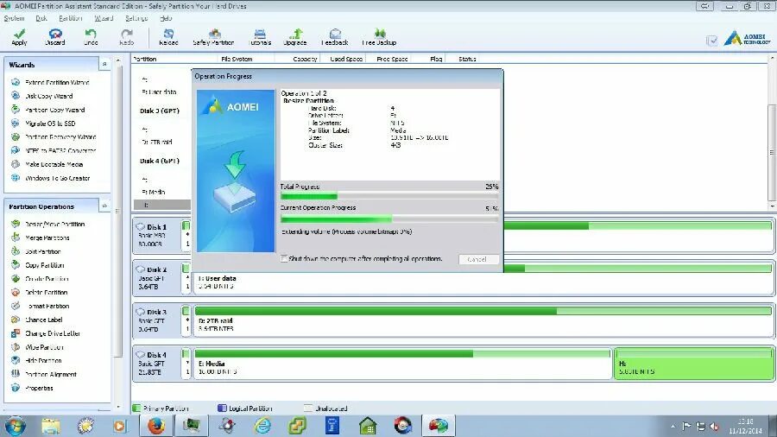Open the Tutorials toolbar icon
777x437 pixels.
click(260, 37)
